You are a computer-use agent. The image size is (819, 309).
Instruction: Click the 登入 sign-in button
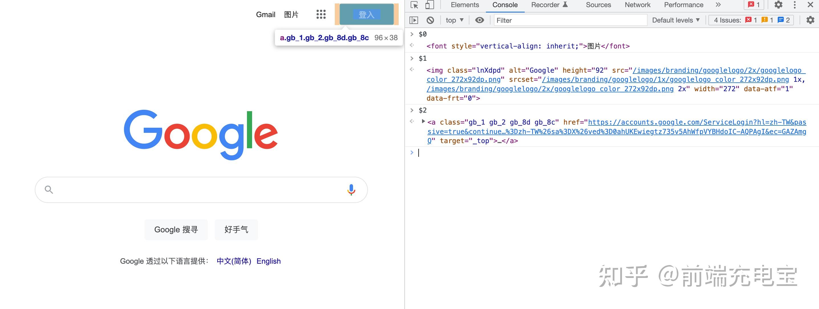pyautogui.click(x=366, y=14)
